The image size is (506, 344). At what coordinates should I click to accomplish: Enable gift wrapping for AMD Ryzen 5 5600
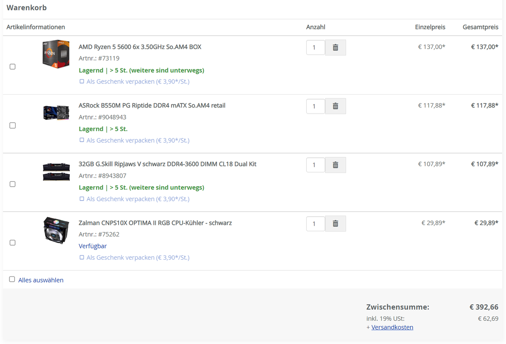point(82,82)
